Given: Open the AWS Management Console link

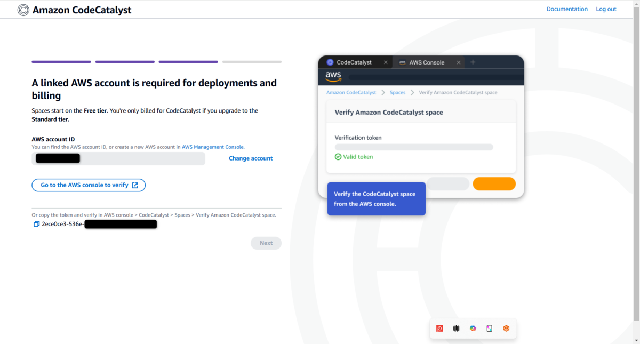Looking at the screenshot, I should pos(213,147).
